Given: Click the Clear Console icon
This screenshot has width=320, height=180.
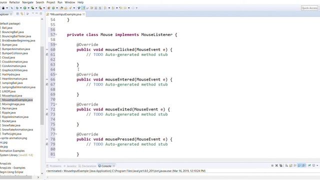Looking at the screenshot, I should [286, 165].
